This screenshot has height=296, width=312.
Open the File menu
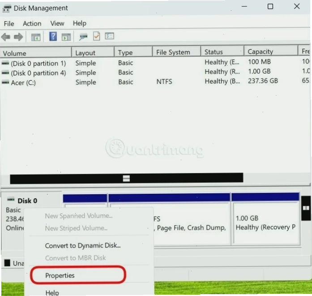pos(9,24)
